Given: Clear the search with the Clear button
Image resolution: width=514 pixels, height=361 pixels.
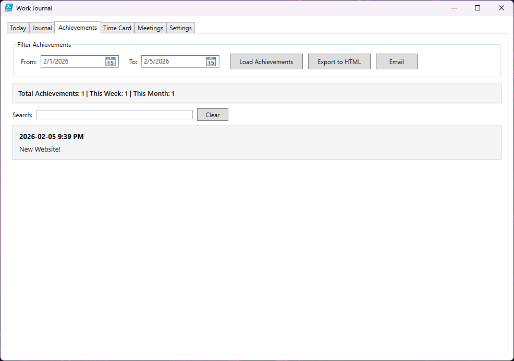Looking at the screenshot, I should point(213,115).
